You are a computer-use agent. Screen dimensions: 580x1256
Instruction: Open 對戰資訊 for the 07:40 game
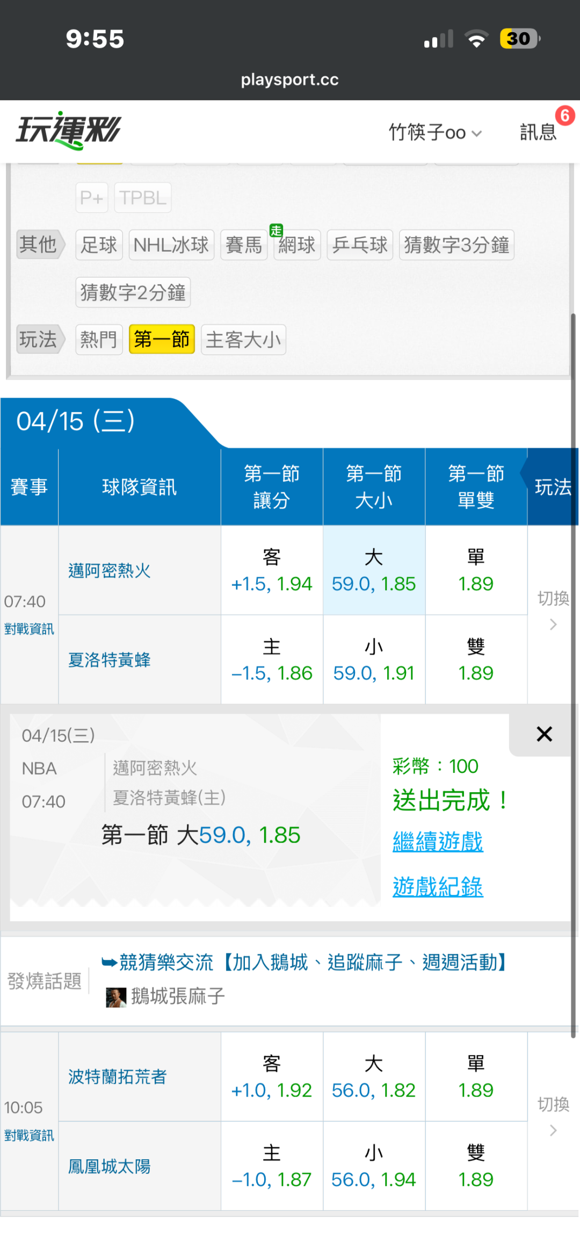[x=29, y=629]
